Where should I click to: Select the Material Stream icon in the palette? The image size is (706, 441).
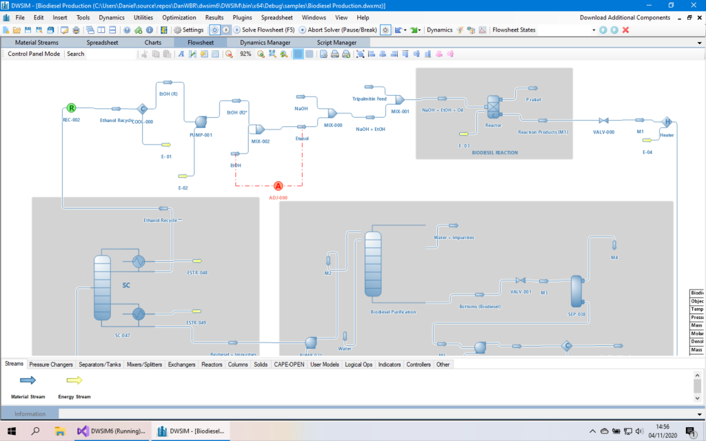[28, 379]
